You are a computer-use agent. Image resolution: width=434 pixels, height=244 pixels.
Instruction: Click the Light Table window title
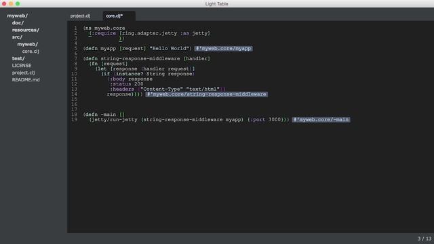tap(217, 4)
